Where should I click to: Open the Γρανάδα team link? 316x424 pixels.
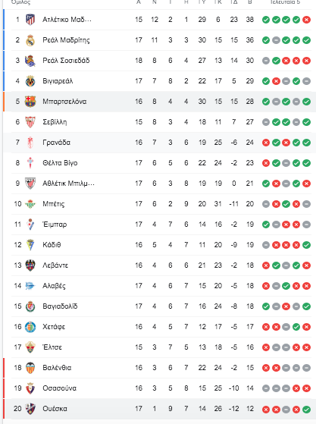pyautogui.click(x=56, y=143)
